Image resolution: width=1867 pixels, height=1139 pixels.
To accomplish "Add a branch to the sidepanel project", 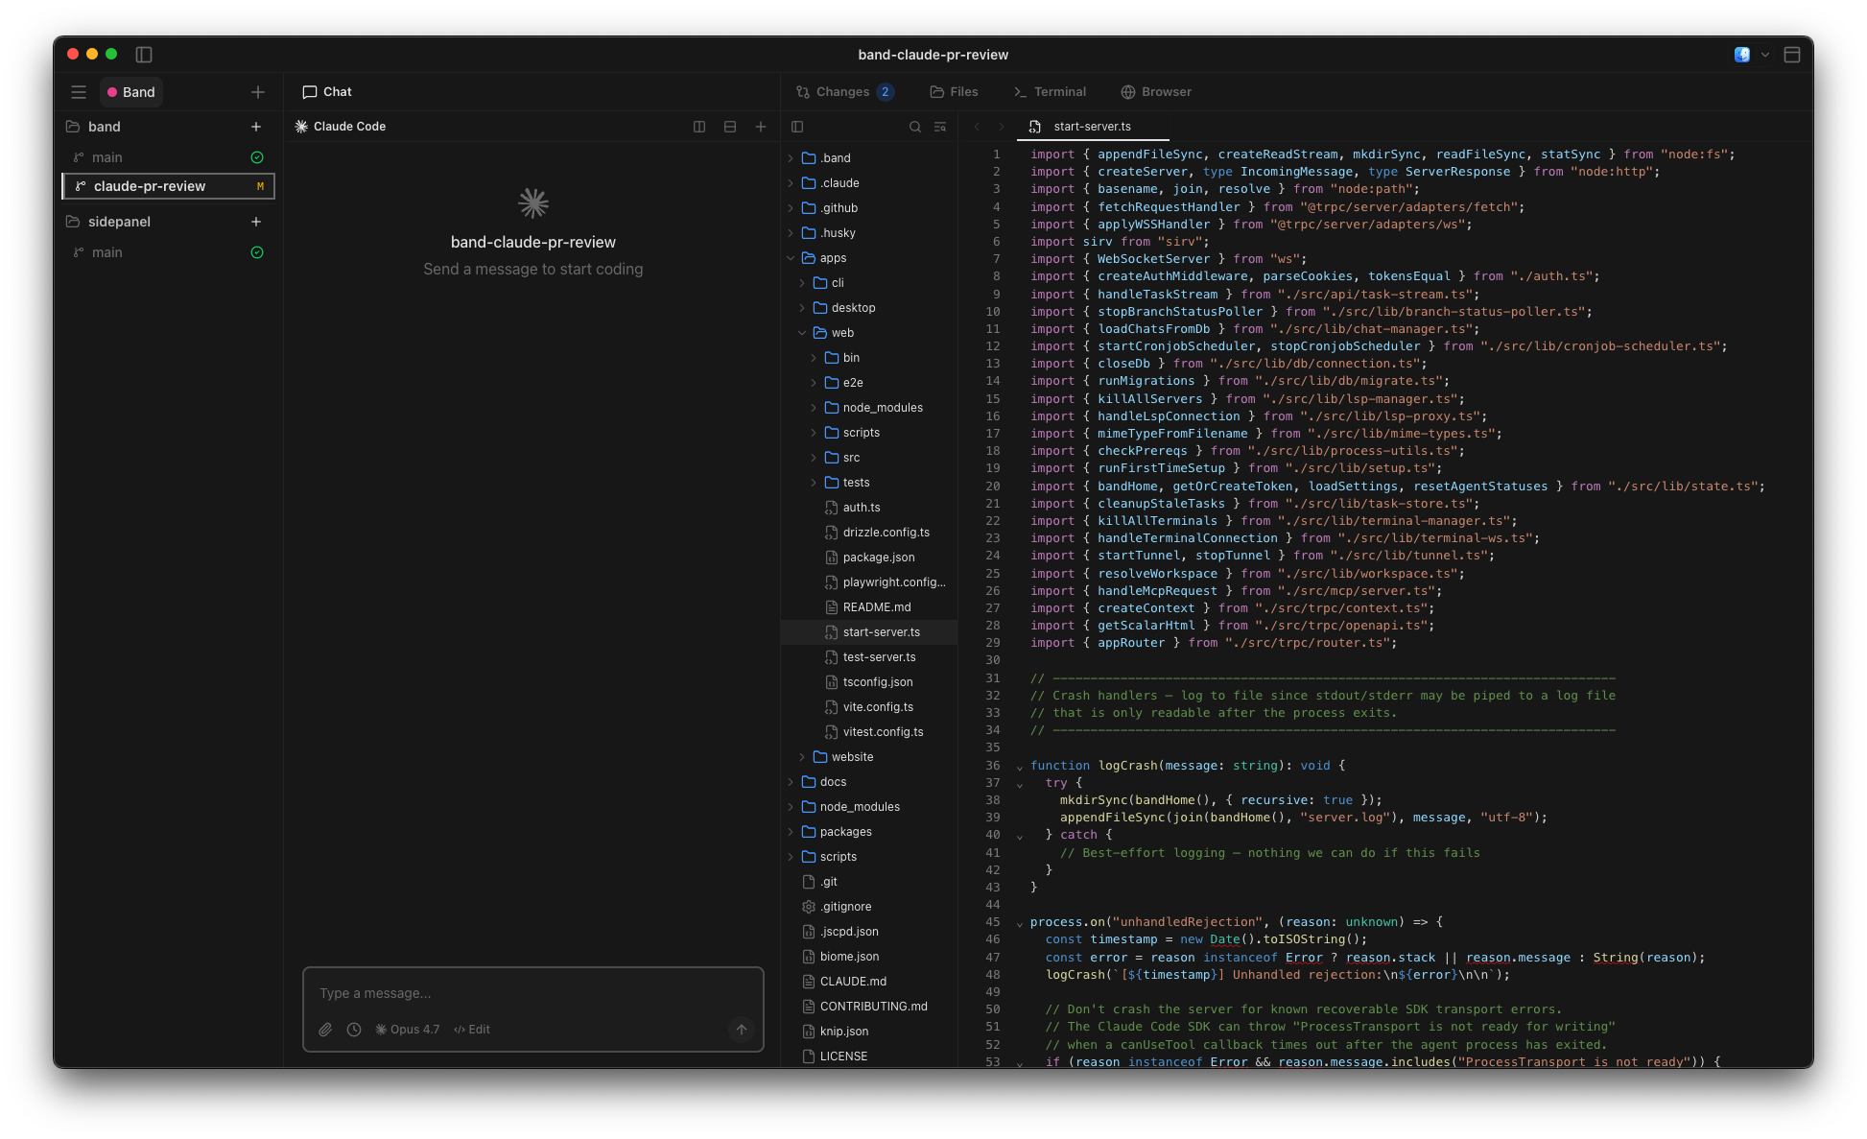I will click(x=256, y=222).
